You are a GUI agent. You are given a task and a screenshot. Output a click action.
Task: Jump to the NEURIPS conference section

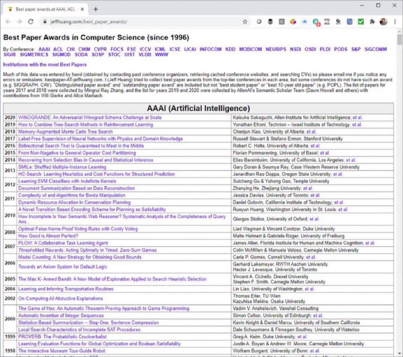click(276, 49)
